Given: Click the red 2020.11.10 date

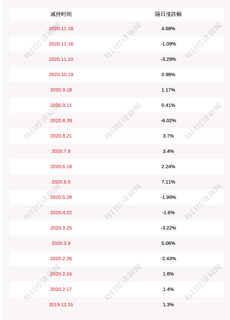Looking at the screenshot, I should pyautogui.click(x=61, y=59).
